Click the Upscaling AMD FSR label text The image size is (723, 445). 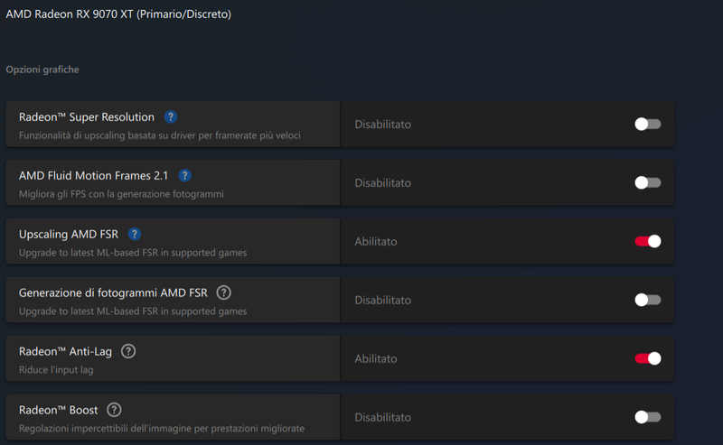click(x=69, y=235)
